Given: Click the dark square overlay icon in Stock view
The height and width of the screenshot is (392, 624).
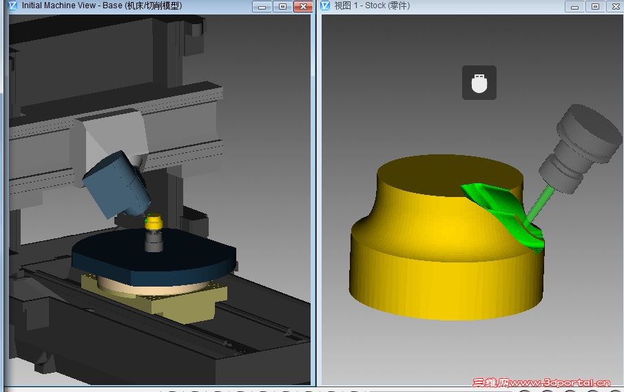Looking at the screenshot, I should [x=479, y=83].
